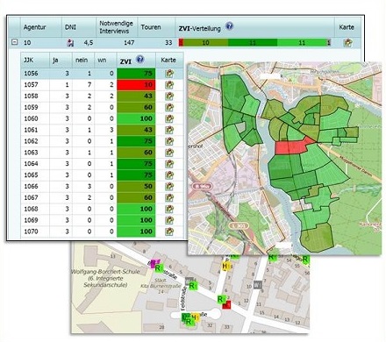The image size is (386, 342).
Task: Open agency 10 map icon
Action: [347, 43]
